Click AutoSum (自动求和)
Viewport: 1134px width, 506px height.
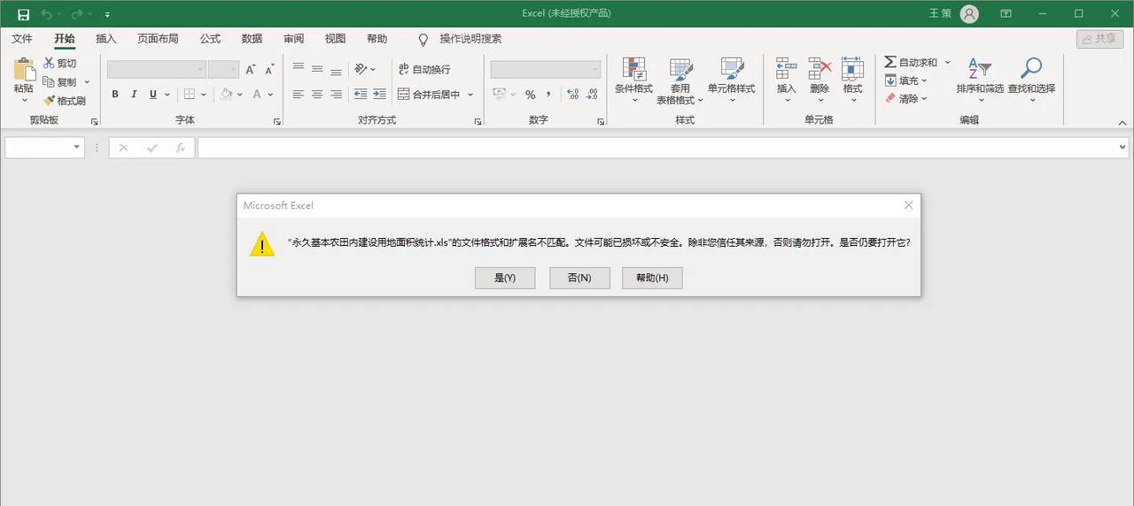911,63
